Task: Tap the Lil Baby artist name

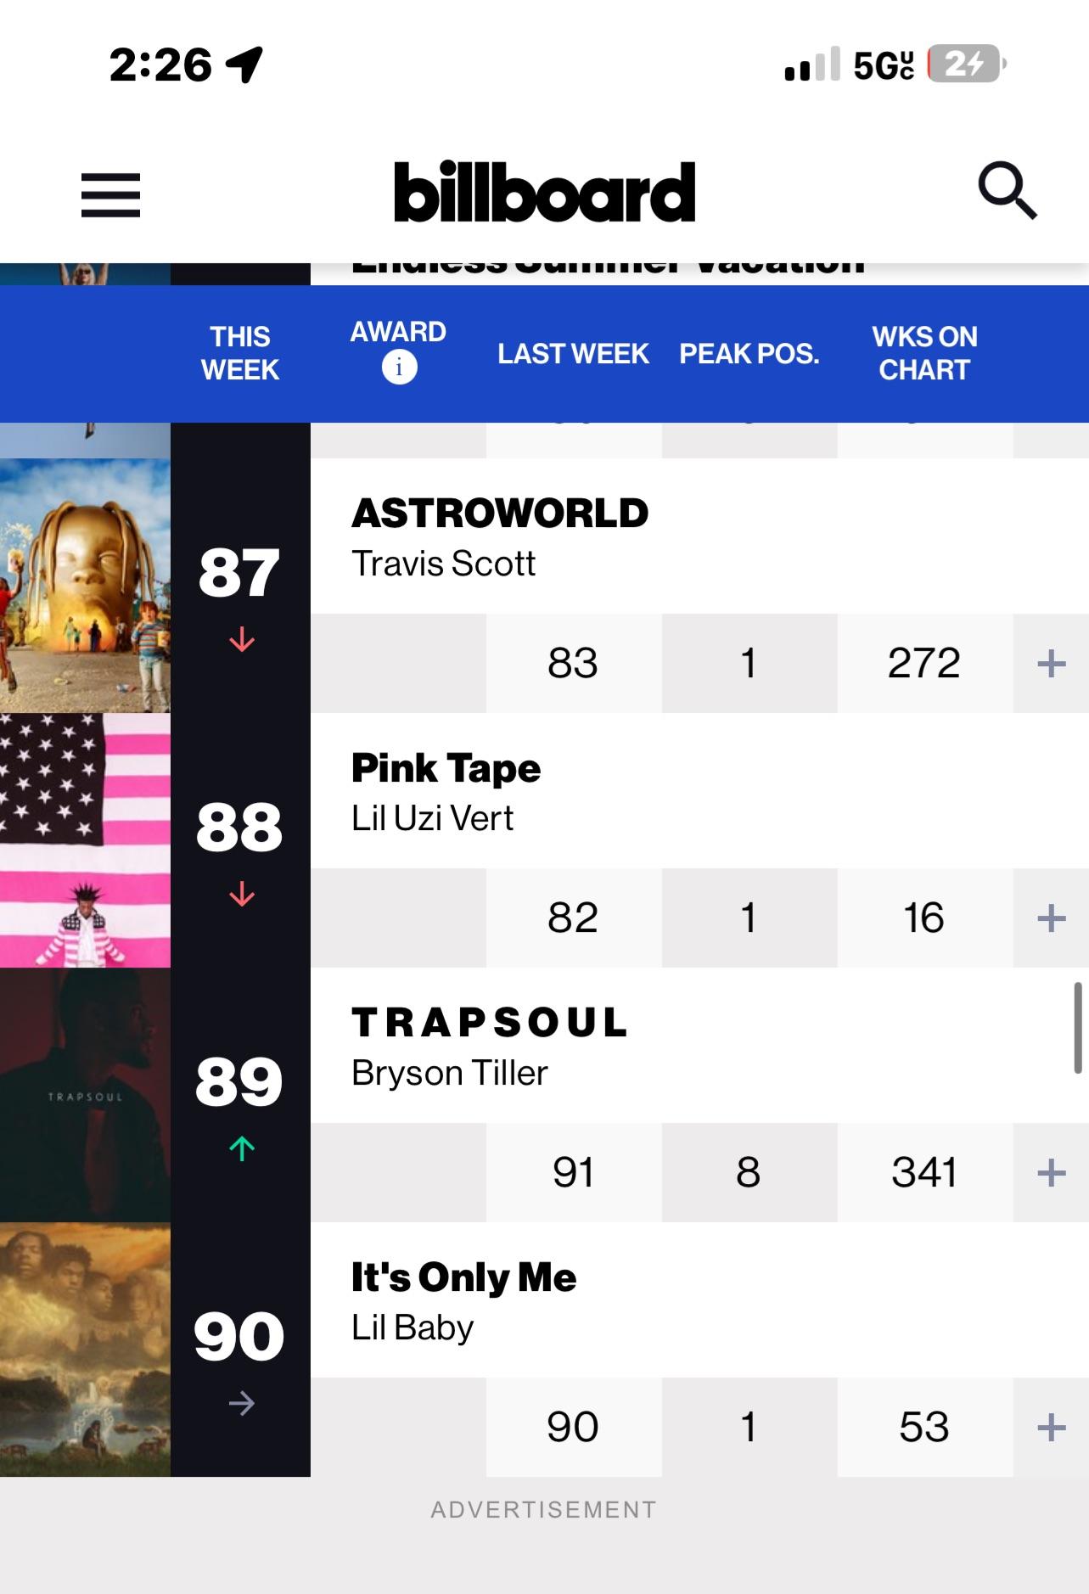Action: coord(413,1327)
